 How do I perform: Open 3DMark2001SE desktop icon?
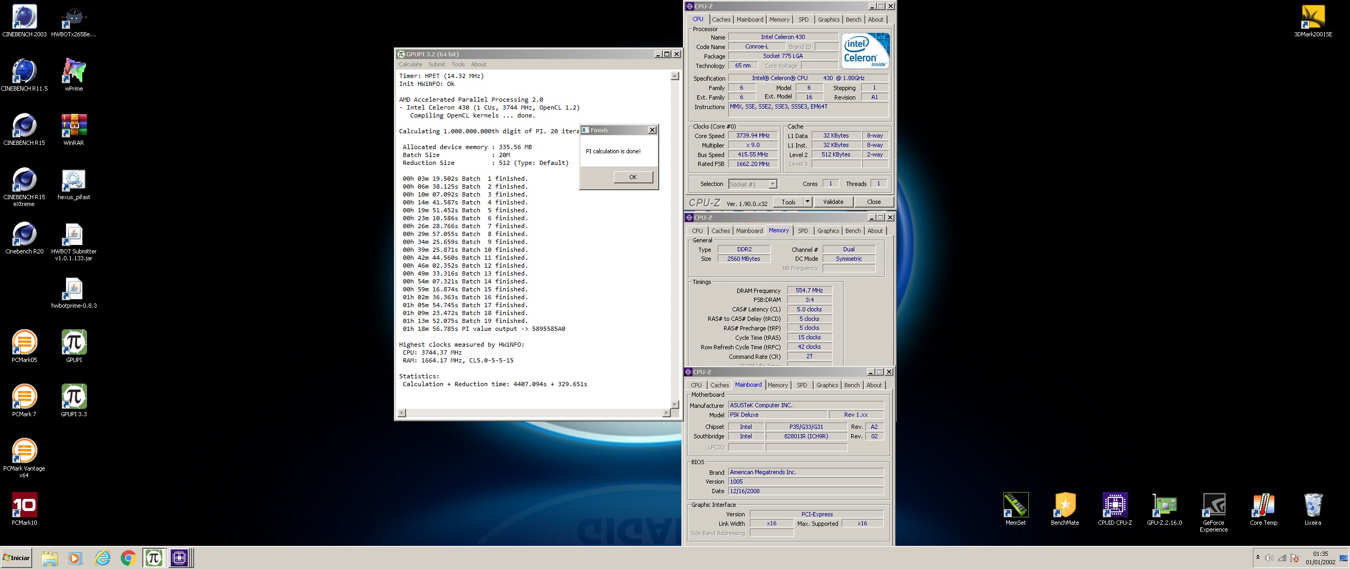[x=1313, y=21]
